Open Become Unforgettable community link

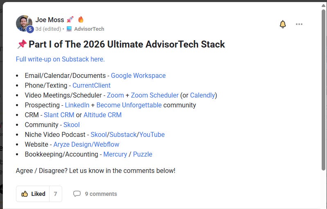[x=129, y=105]
